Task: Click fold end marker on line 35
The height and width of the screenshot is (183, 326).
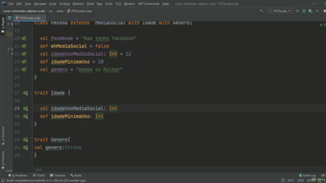Action: pos(32,155)
